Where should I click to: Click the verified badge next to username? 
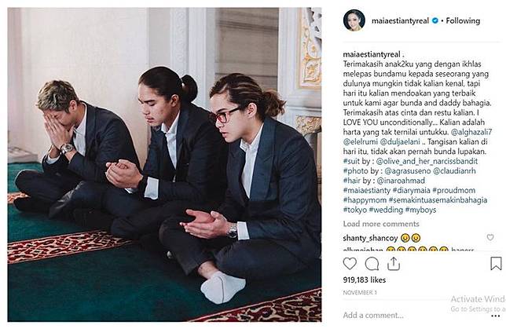point(435,20)
